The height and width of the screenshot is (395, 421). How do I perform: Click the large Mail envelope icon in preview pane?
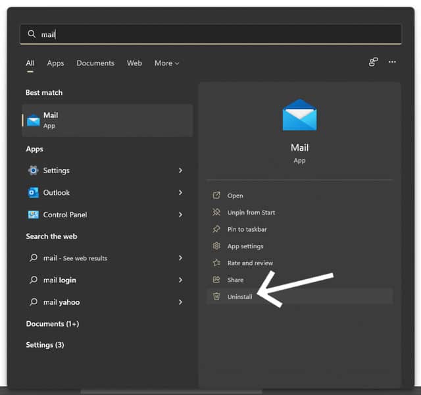pos(300,115)
